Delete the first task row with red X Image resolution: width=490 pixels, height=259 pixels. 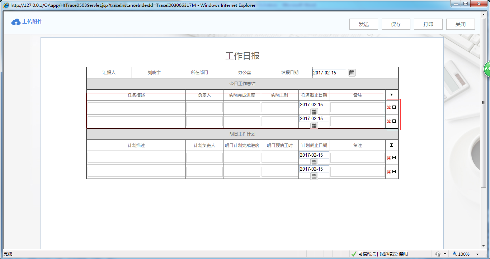coord(388,107)
